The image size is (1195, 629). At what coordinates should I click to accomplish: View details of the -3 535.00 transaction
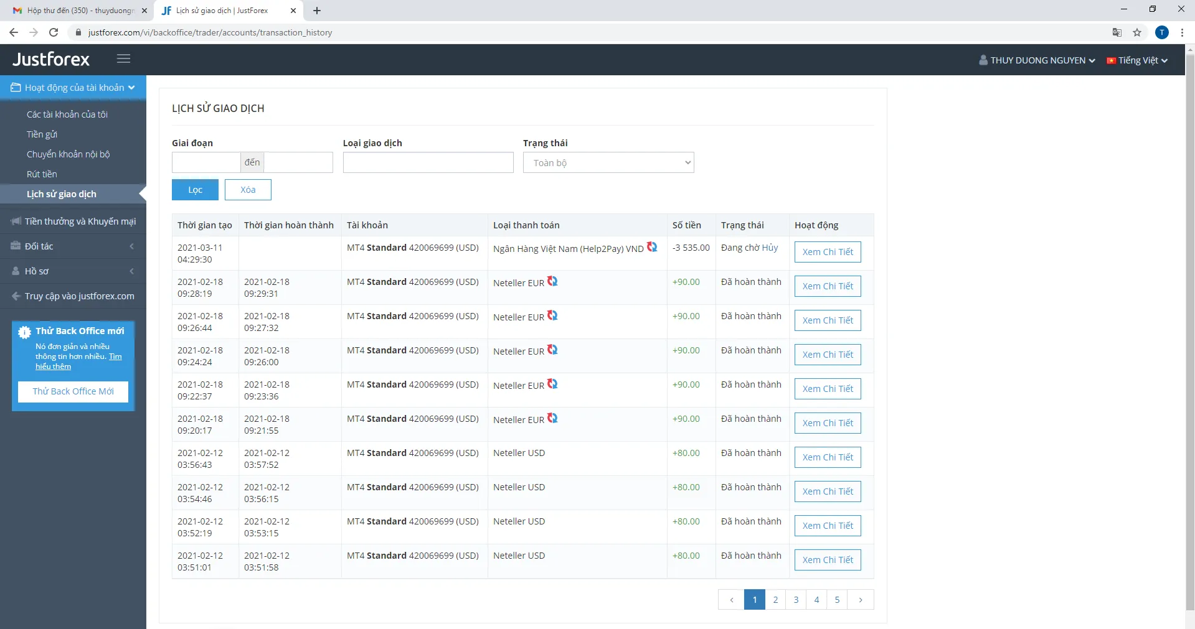(828, 252)
